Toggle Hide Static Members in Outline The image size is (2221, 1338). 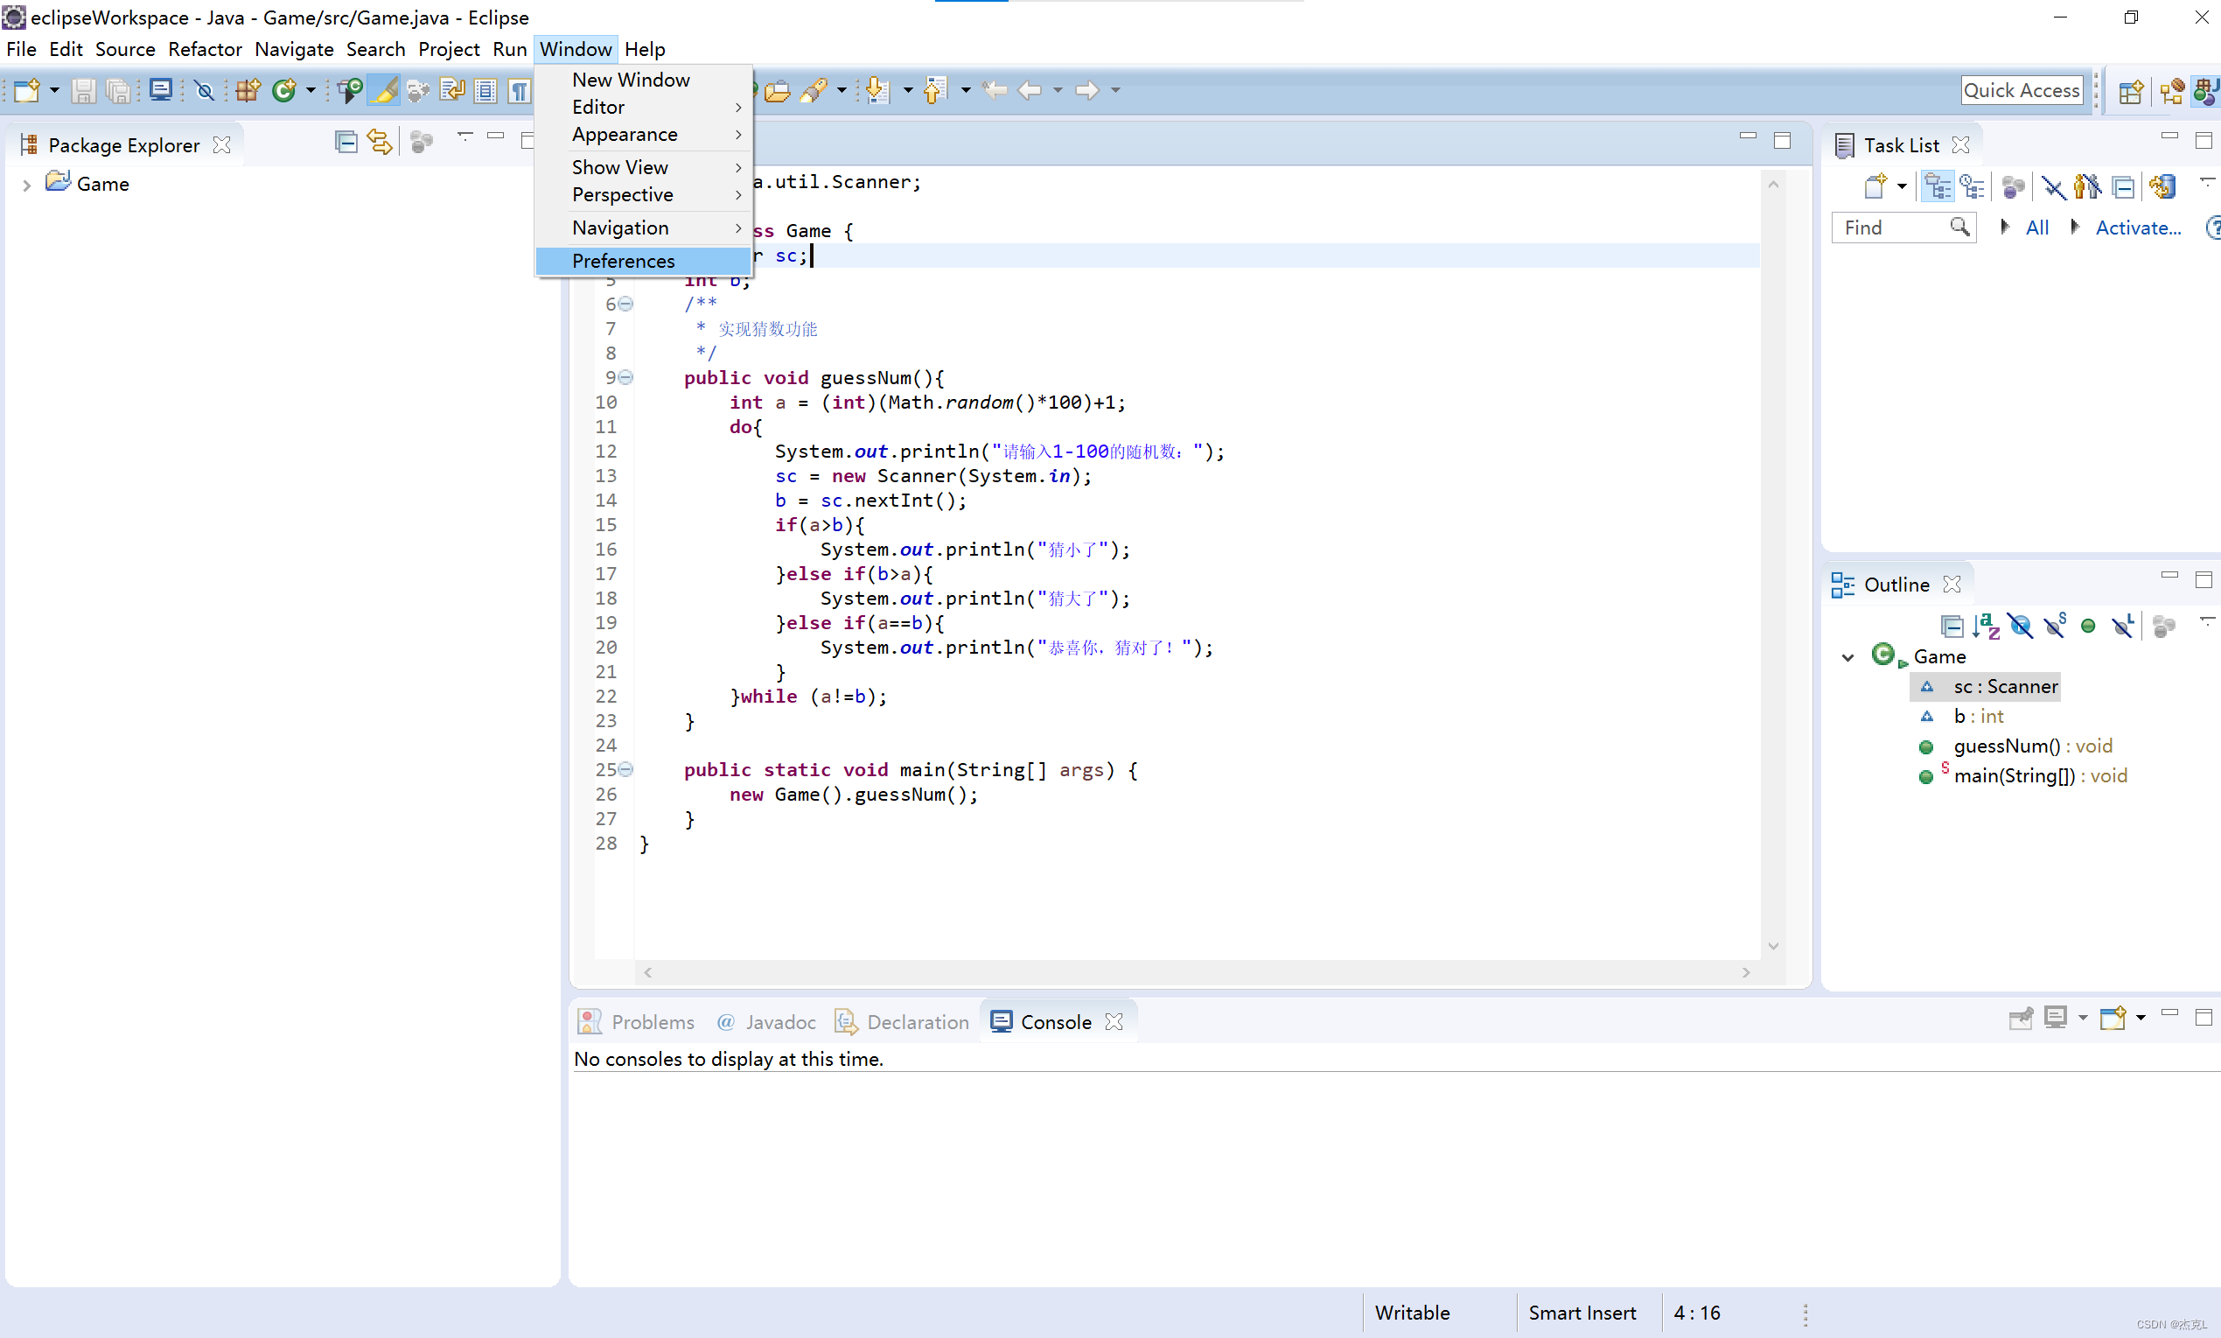coord(2055,625)
